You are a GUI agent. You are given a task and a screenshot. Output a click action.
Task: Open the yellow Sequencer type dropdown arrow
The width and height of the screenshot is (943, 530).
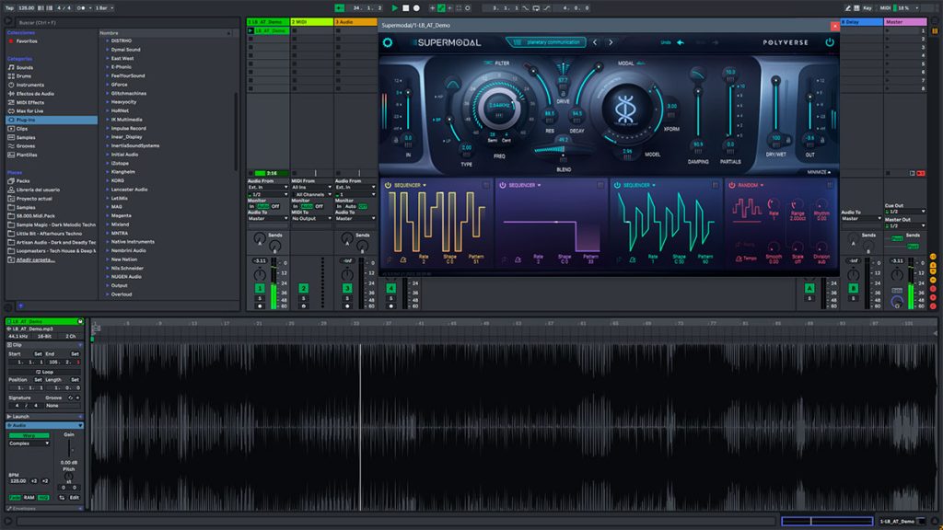click(x=425, y=185)
